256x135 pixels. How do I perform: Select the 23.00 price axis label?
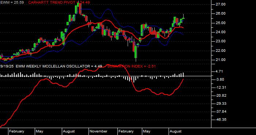pos(221,41)
